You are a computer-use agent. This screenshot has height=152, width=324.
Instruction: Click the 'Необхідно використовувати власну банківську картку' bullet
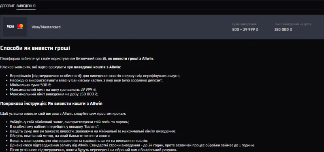tap(86, 80)
